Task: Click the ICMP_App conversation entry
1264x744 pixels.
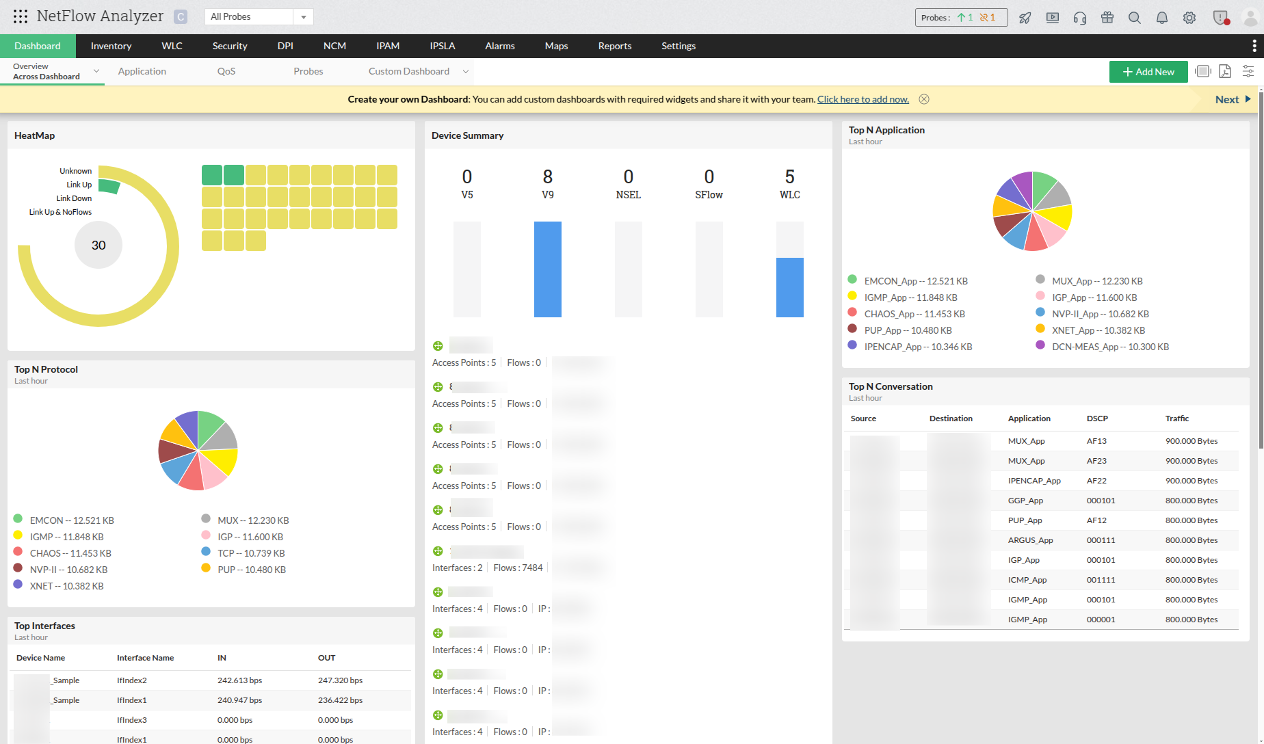Action: point(1027,580)
